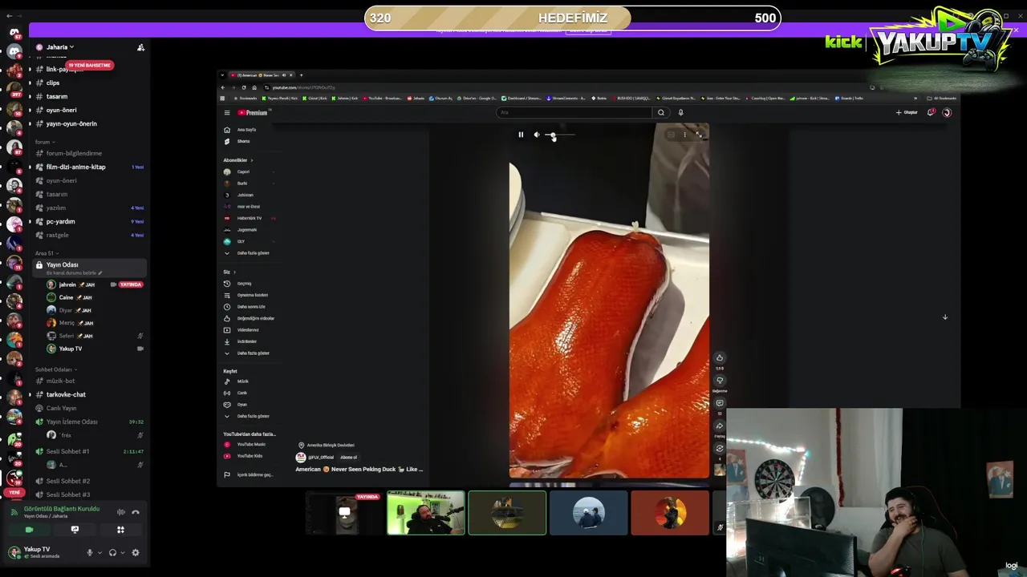Open the clips text channel
The height and width of the screenshot is (577, 1027).
tap(52, 83)
